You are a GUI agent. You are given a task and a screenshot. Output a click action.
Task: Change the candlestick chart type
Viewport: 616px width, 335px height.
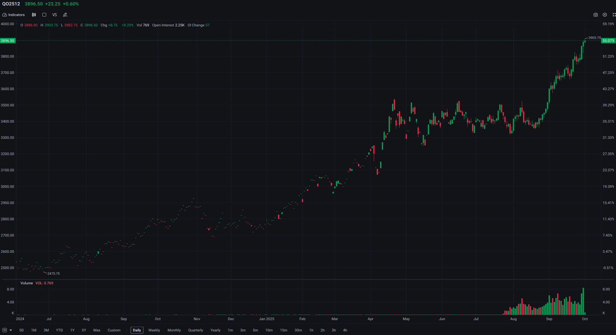click(x=34, y=15)
